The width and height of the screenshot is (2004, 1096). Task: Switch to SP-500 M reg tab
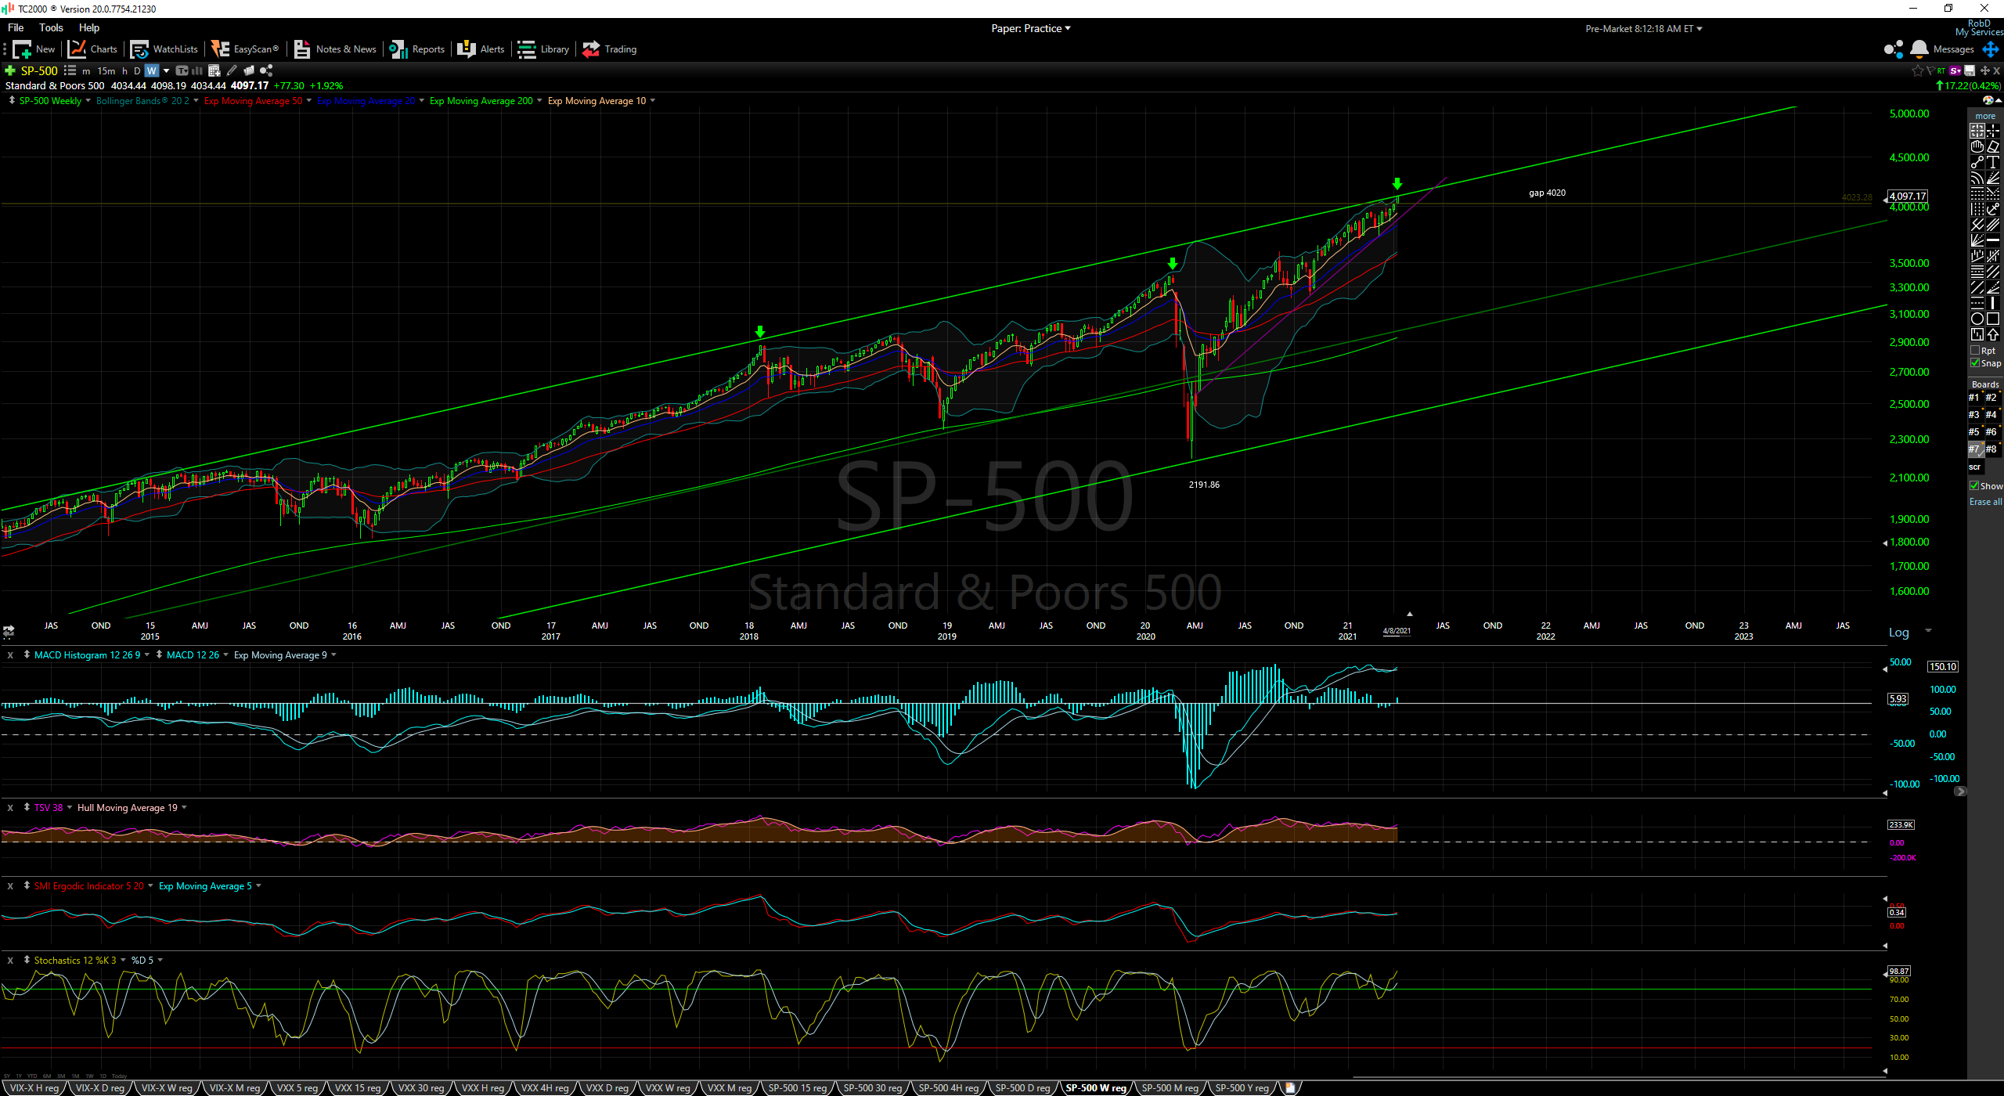(x=1170, y=1088)
